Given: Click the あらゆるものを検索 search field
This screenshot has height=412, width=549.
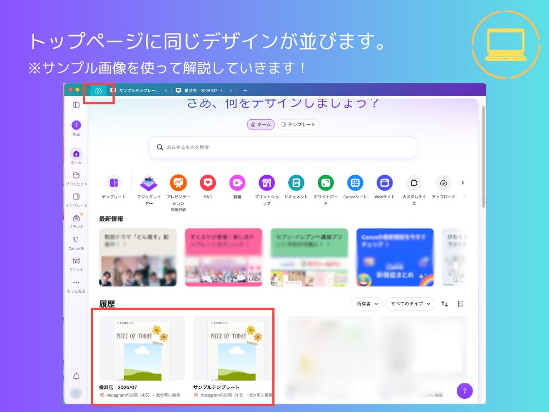Looking at the screenshot, I should tap(283, 147).
